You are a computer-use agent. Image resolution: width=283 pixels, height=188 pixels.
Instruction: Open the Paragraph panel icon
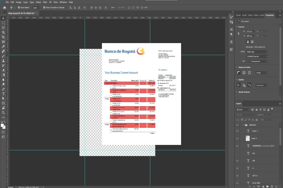click(231, 34)
